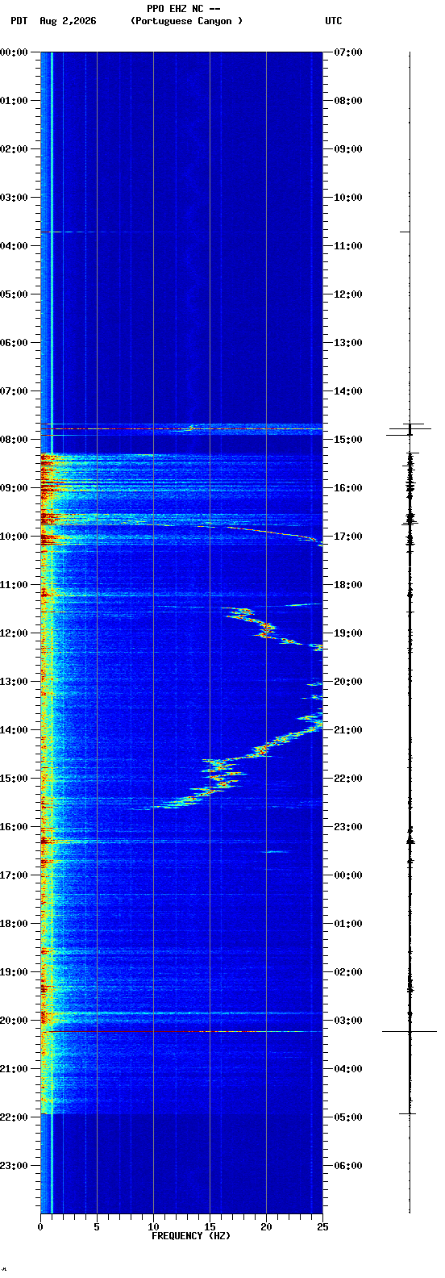Click the station title "PPO EHZ NC --"
445x1278 pixels.
[183, 9]
